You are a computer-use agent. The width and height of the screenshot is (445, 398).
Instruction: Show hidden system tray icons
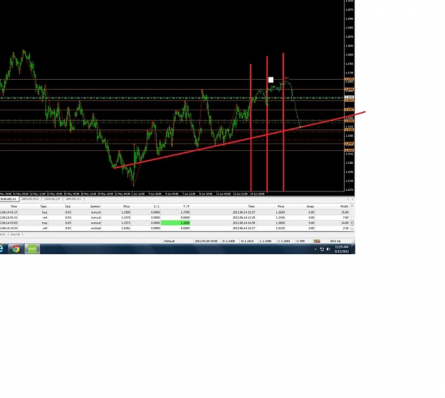[315, 249]
